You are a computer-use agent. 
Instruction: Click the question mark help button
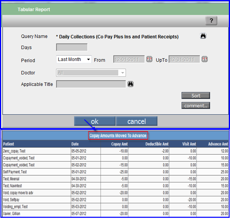211,20
